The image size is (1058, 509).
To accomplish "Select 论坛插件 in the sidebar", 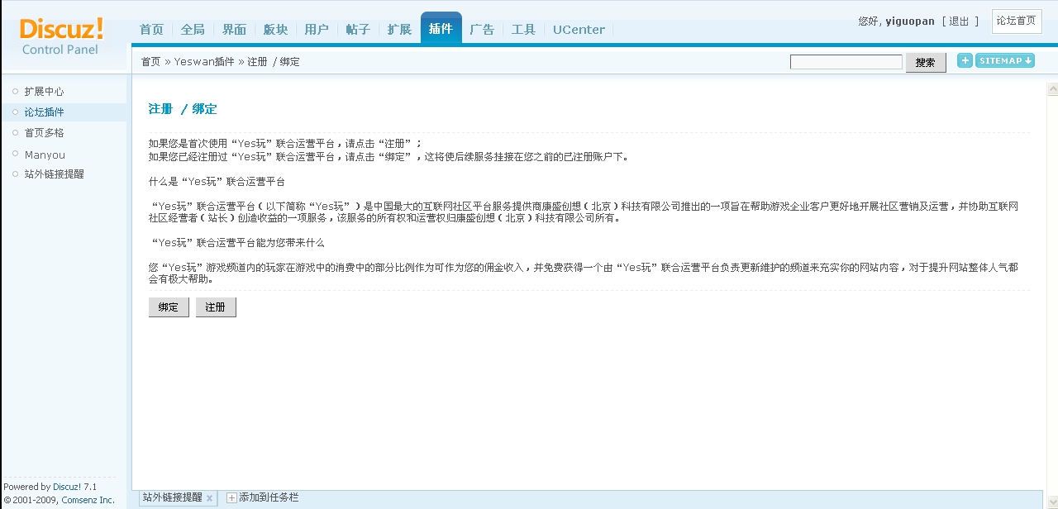I will [x=44, y=112].
